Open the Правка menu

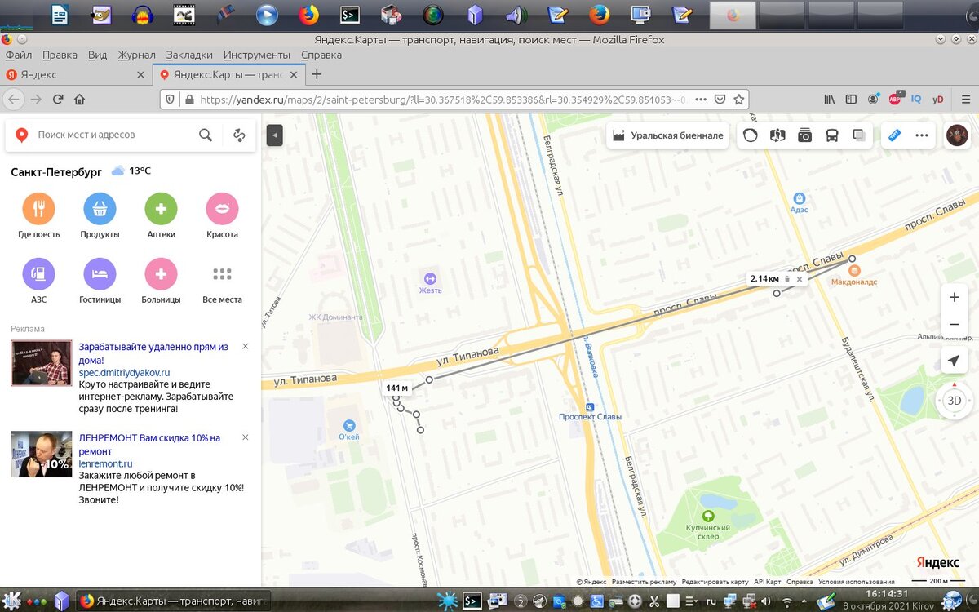click(60, 55)
